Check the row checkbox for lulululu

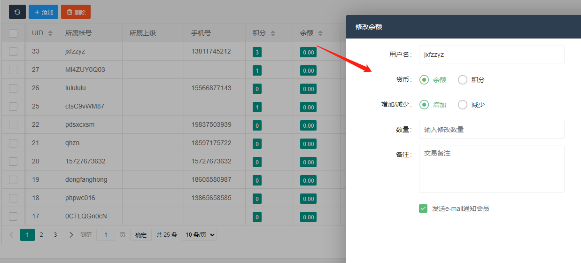point(13,88)
